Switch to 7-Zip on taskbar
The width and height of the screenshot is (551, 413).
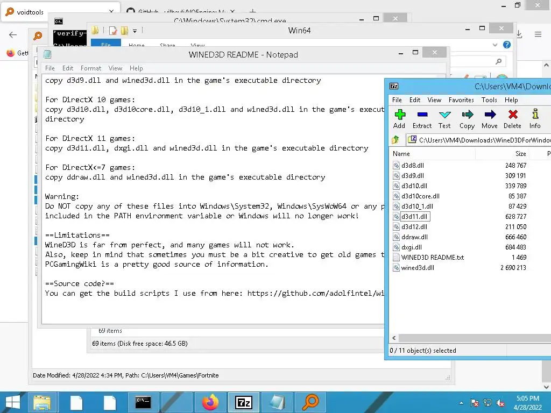click(244, 402)
